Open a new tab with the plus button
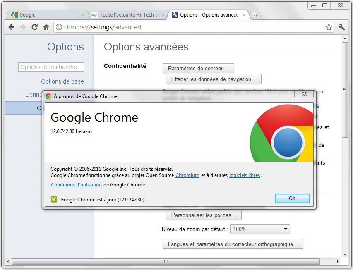The height and width of the screenshot is (270, 353). 255,15
